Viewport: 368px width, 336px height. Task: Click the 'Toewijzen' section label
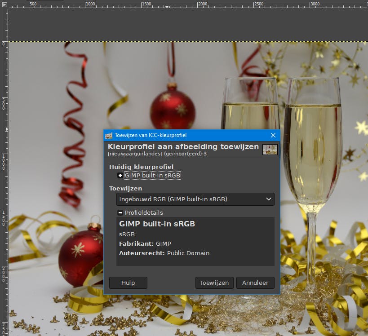(125, 188)
